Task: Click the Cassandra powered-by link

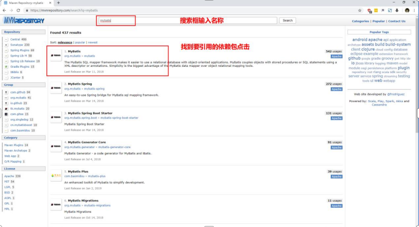Action: click(379, 105)
